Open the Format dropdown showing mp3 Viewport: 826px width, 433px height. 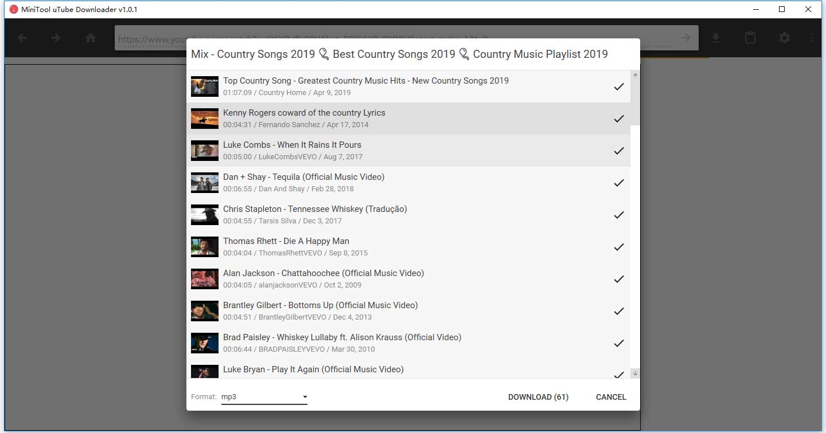[264, 397]
